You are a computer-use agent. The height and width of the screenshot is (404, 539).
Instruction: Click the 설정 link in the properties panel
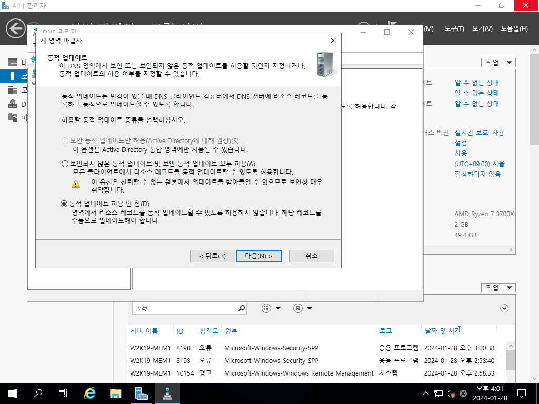[461, 143]
